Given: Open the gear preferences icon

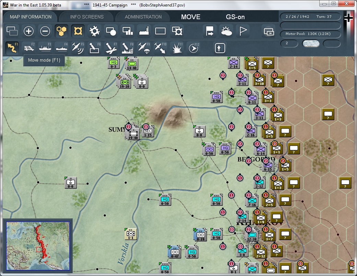Looking at the screenshot, I should (x=94, y=31).
